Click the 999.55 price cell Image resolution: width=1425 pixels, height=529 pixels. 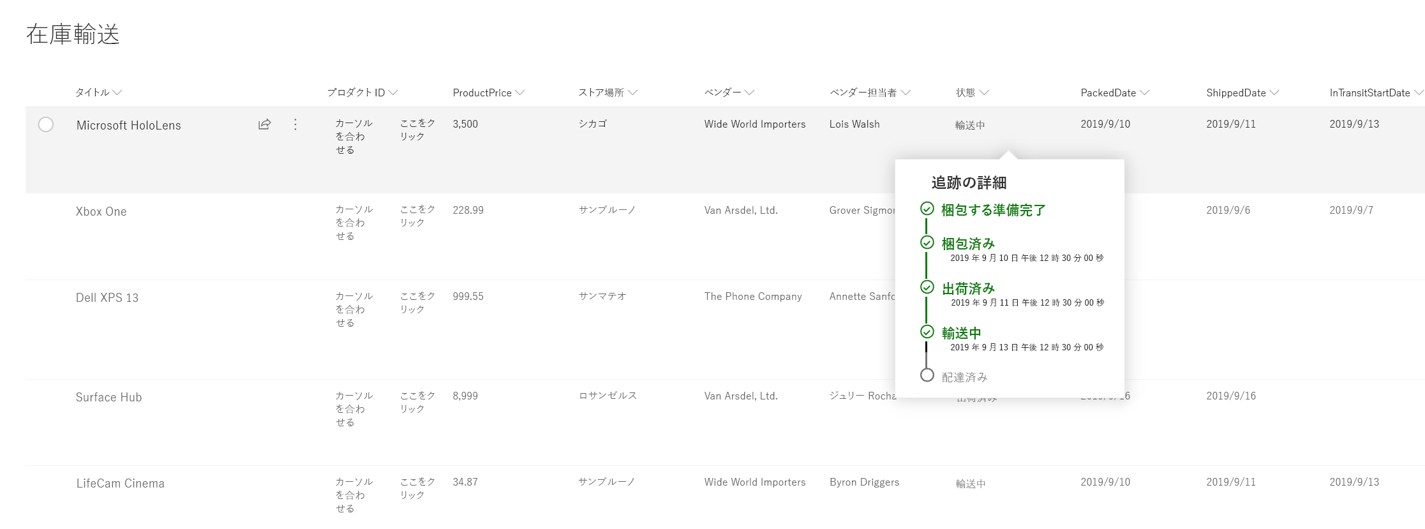(468, 296)
